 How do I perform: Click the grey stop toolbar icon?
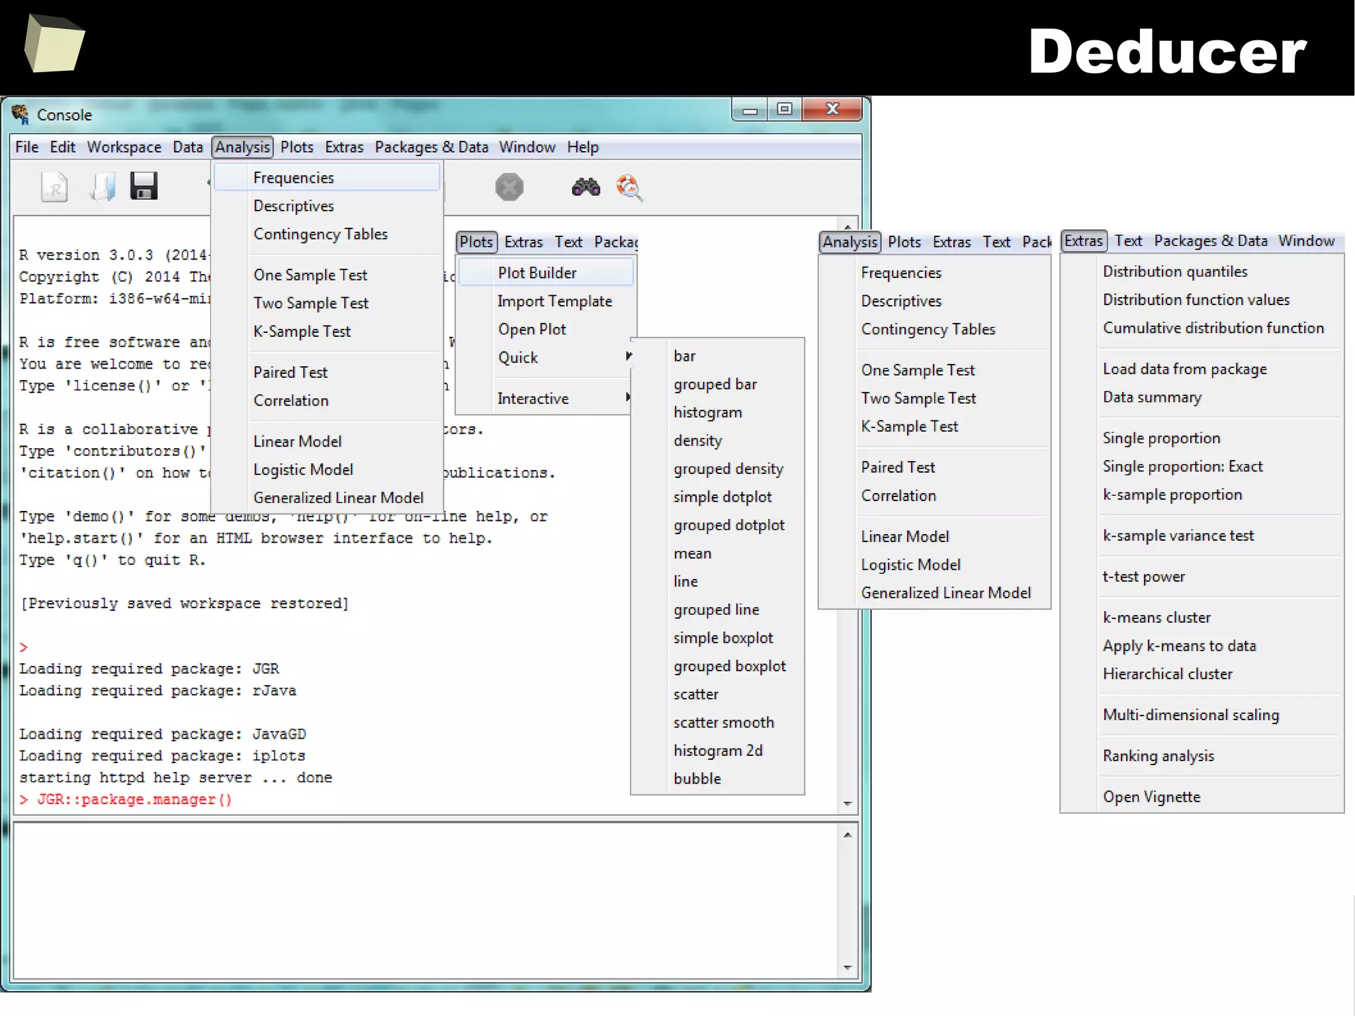click(x=509, y=187)
